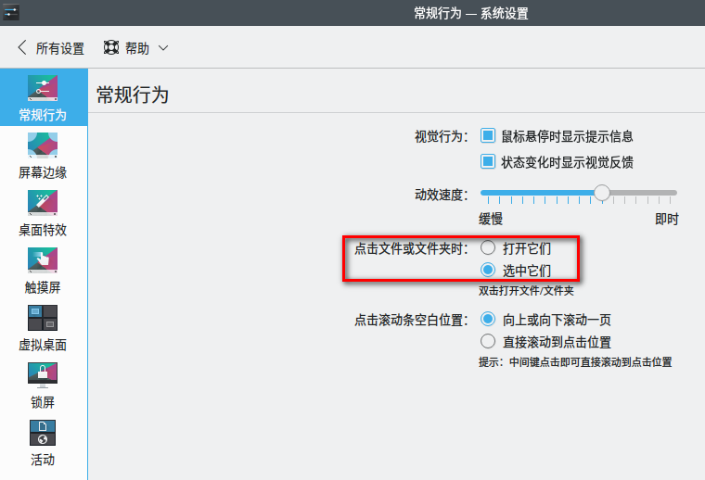Expand the 帮助 dropdown arrow

pyautogui.click(x=163, y=48)
